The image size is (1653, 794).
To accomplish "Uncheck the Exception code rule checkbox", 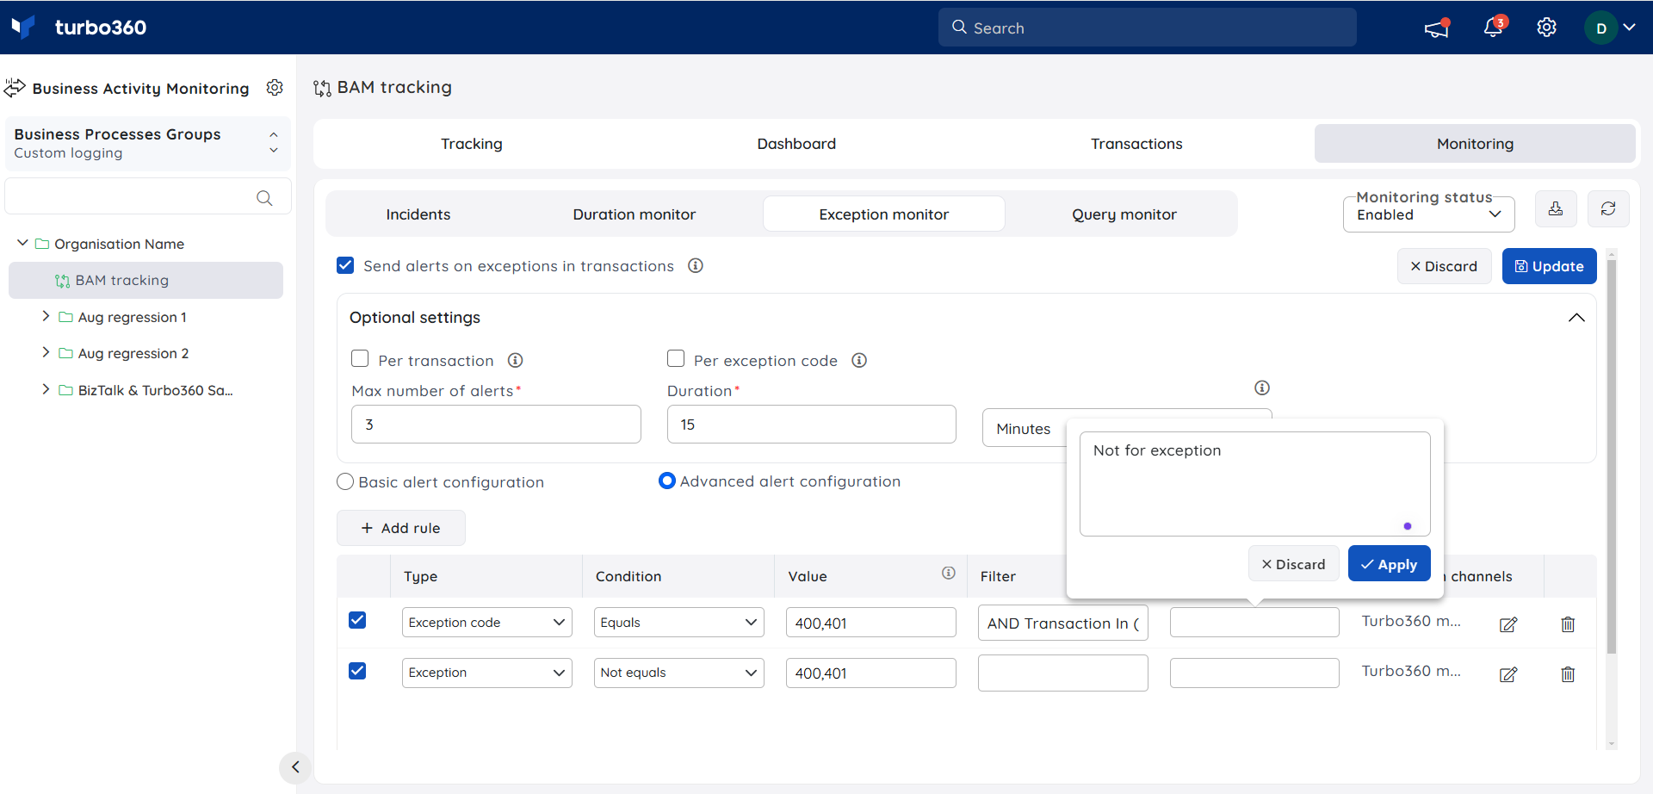I will pyautogui.click(x=357, y=620).
